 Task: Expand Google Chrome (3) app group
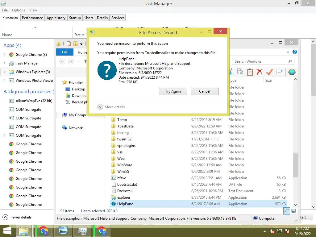(x=4, y=54)
